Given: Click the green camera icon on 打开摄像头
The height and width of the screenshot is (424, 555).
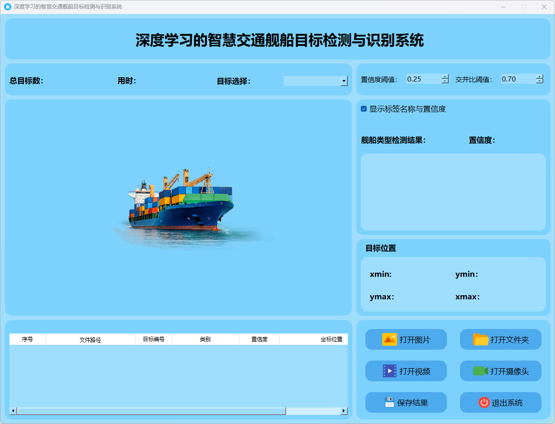Looking at the screenshot, I should pyautogui.click(x=480, y=371).
